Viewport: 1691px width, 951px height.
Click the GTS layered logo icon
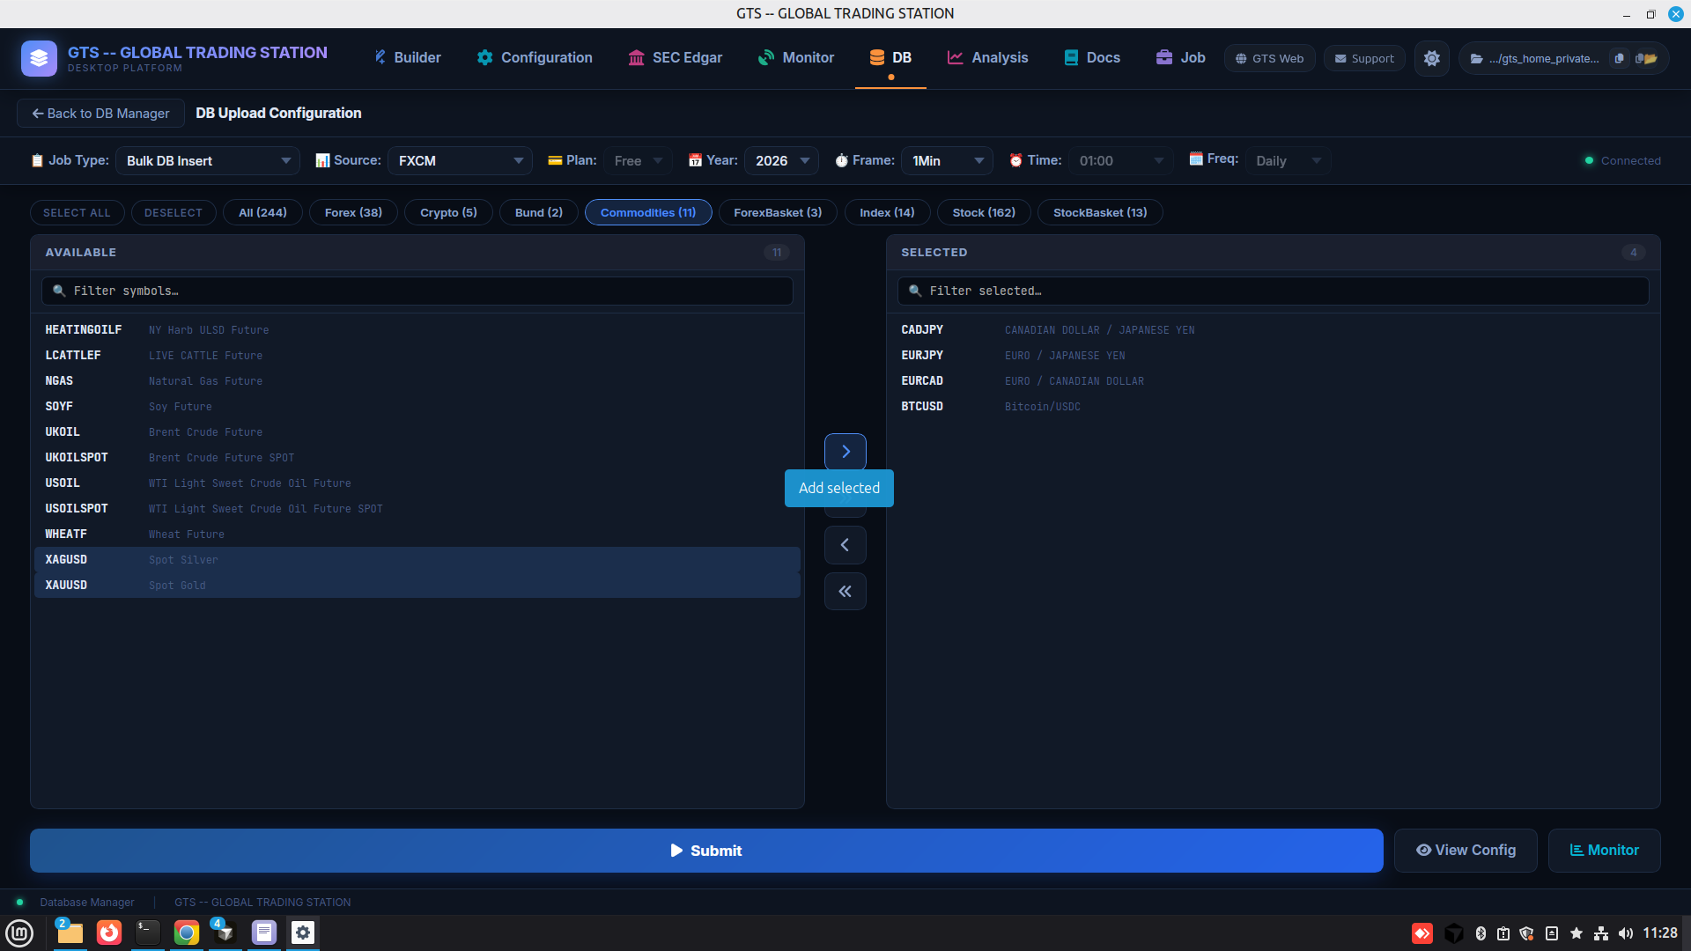[x=39, y=58]
